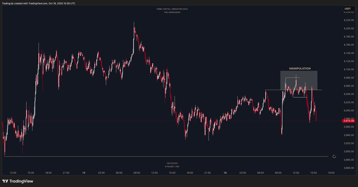Image resolution: width=358 pixels, height=187 pixels.
Task: Click the 4,060.00 price axis label
Action: 348,86
